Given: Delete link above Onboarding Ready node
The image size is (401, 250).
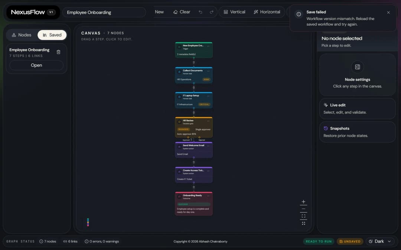Looking at the screenshot, I should (x=193, y=187).
